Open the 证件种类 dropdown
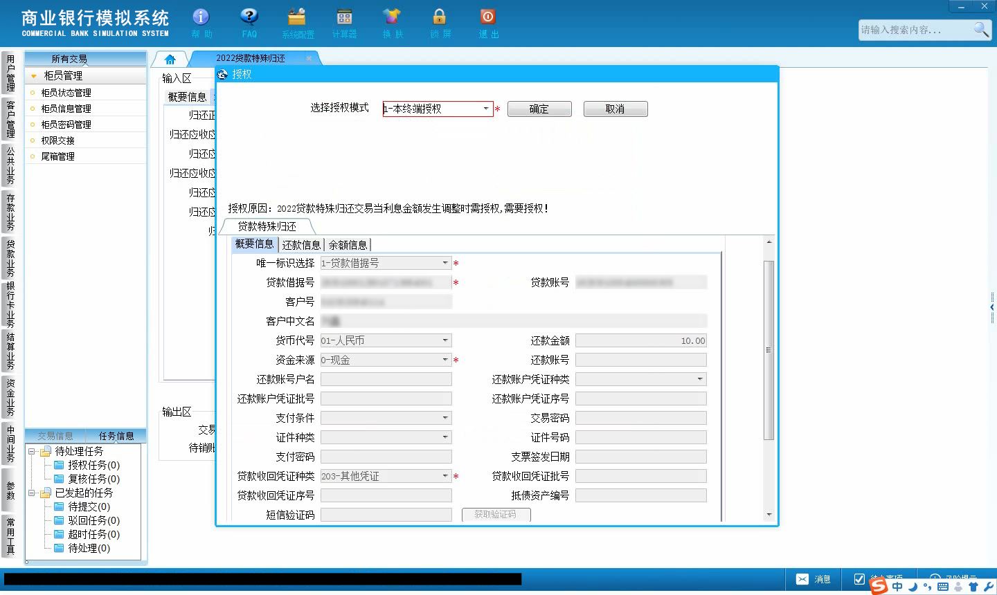This screenshot has height=595, width=997. 446,437
